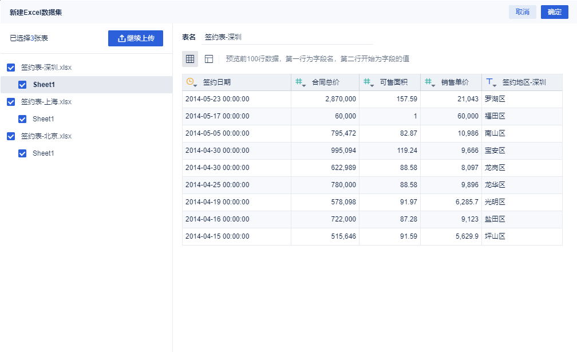Click the 罗湖区 cell in first row
This screenshot has width=577, height=352.
[495, 99]
